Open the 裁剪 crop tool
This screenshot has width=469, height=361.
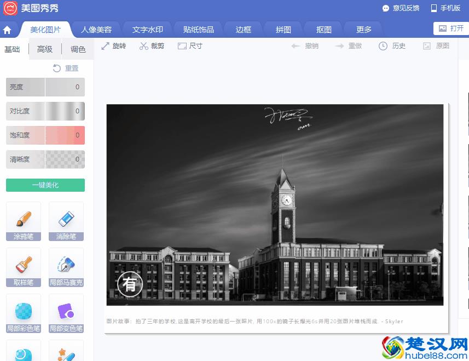tap(152, 46)
